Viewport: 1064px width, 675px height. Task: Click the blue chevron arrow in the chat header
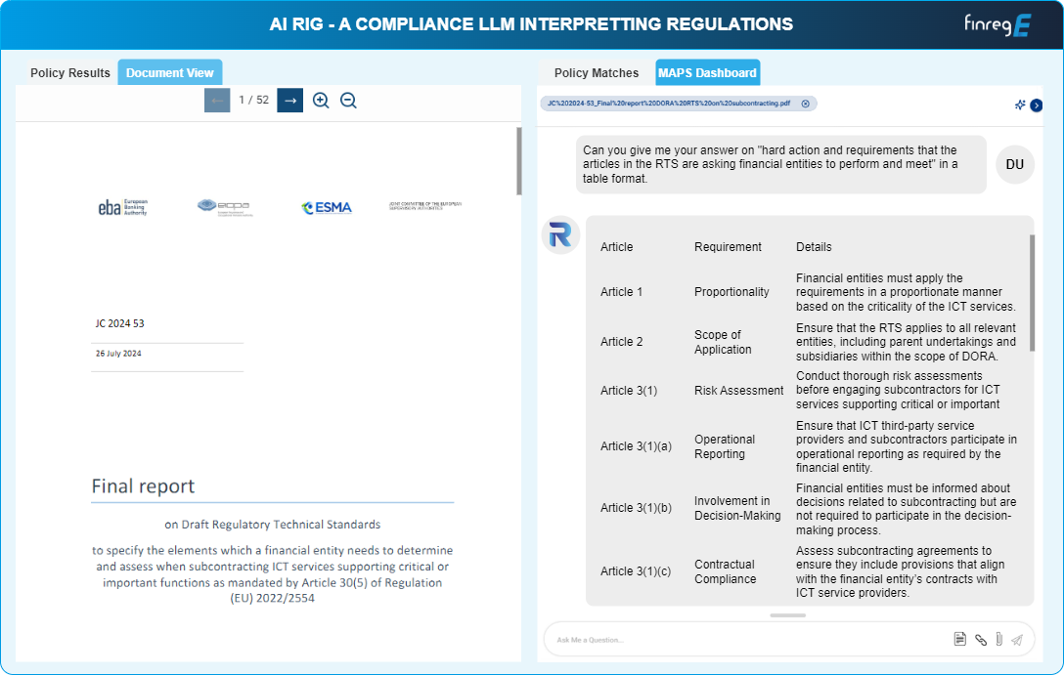click(1037, 105)
